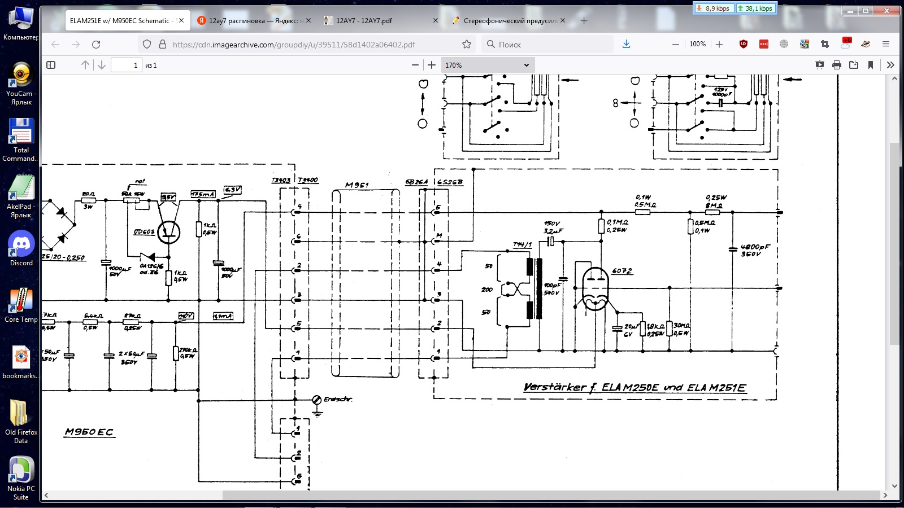Select the Total Commander desktop shortcut
The image size is (904, 508).
(x=21, y=140)
